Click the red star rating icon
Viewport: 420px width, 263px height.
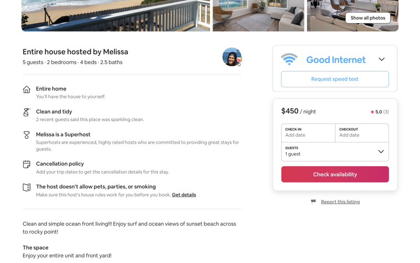pos(372,112)
